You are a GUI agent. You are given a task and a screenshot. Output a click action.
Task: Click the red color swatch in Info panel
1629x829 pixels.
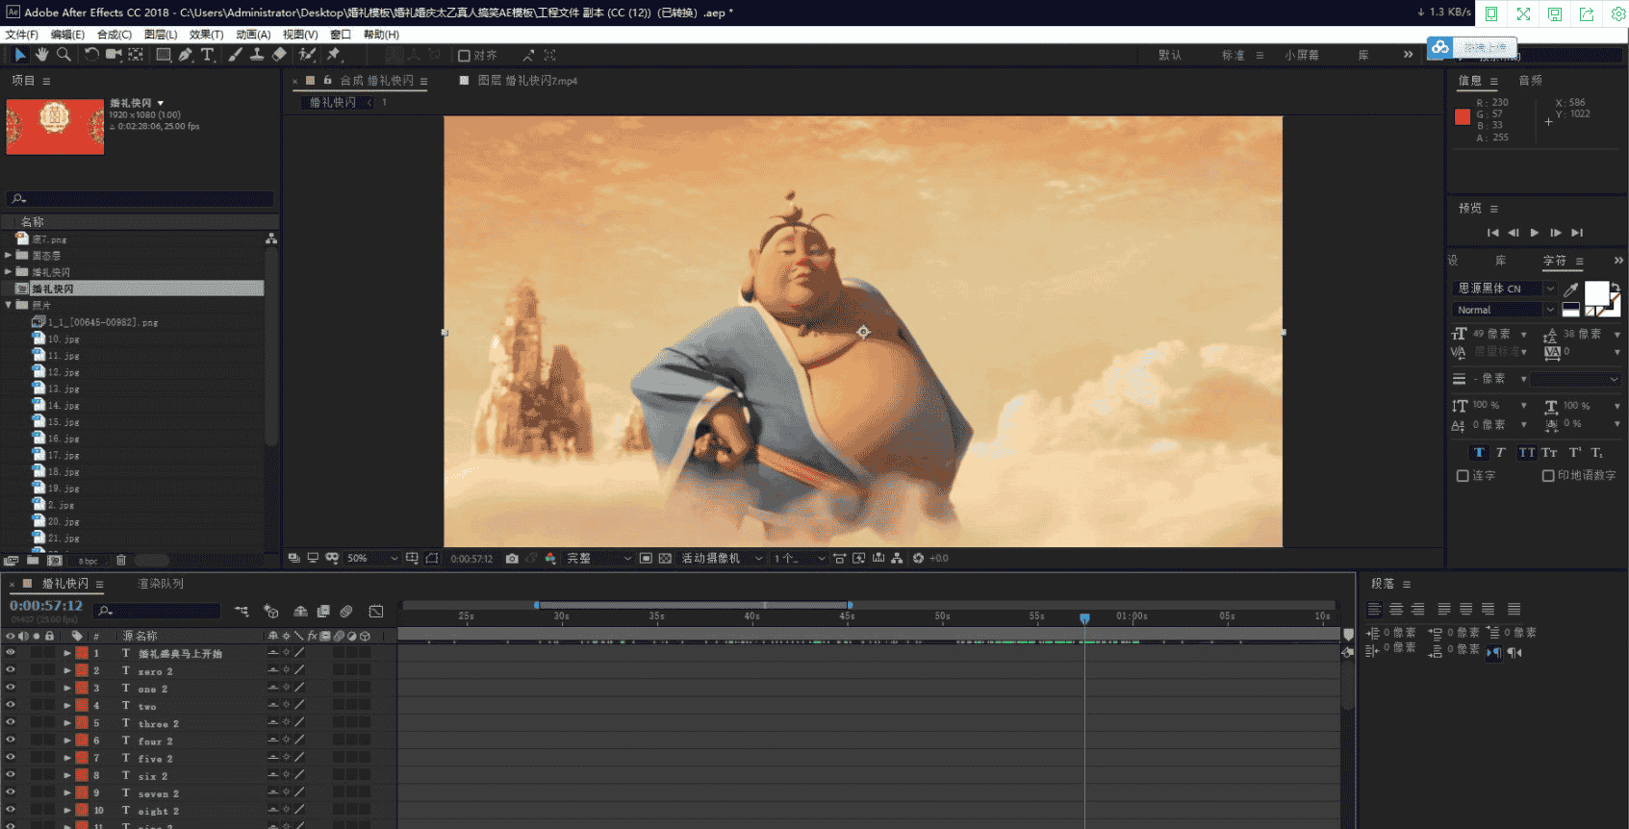point(1463,117)
